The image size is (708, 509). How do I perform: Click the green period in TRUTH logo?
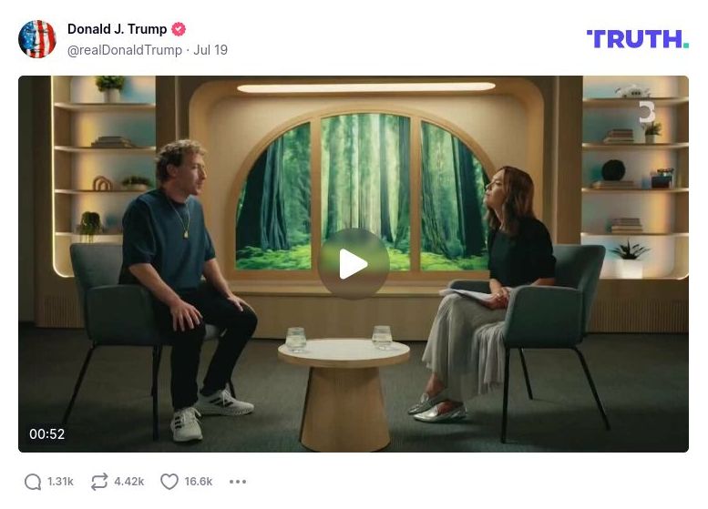coord(686,46)
